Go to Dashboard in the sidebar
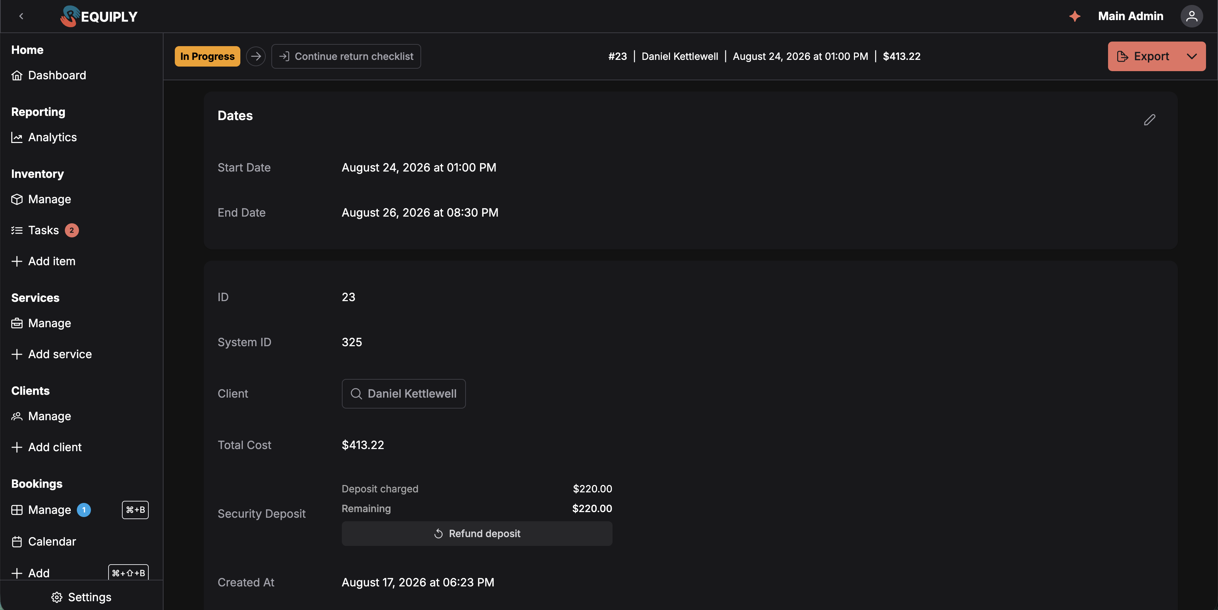This screenshot has height=610, width=1218. coord(49,75)
